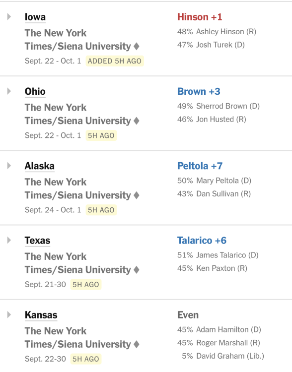Click the diamond icon in Alaska pollster name
The width and height of the screenshot is (292, 372).
click(x=137, y=195)
